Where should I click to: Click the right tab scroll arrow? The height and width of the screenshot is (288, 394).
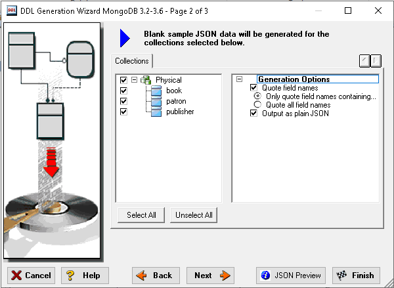[x=376, y=61]
